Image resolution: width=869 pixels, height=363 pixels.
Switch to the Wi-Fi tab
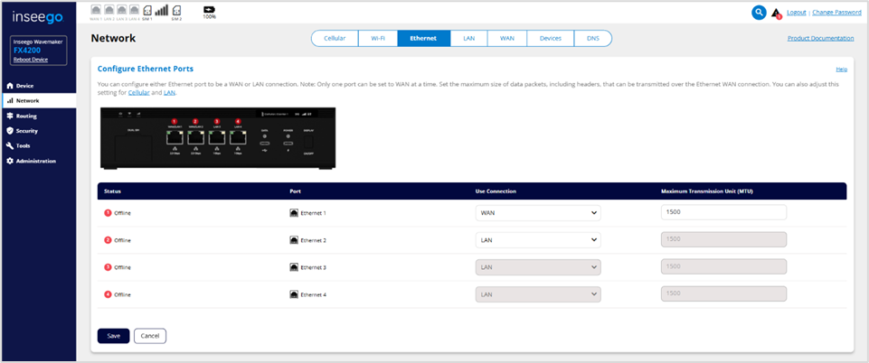point(376,39)
